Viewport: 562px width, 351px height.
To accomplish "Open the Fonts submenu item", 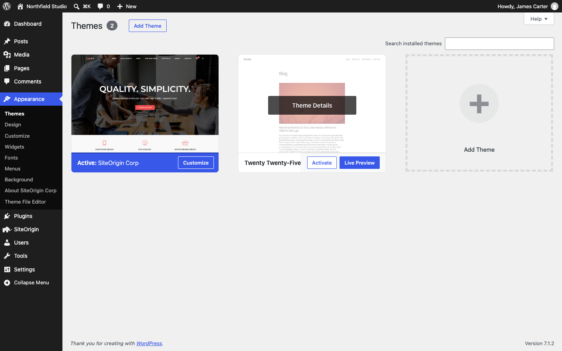I will (11, 158).
